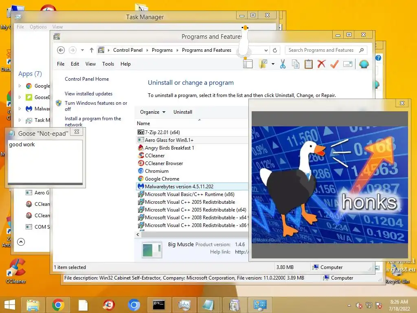Screen dimensions: 417x313
Task: Click the Action Center flag tray icon
Action: coord(379,305)
